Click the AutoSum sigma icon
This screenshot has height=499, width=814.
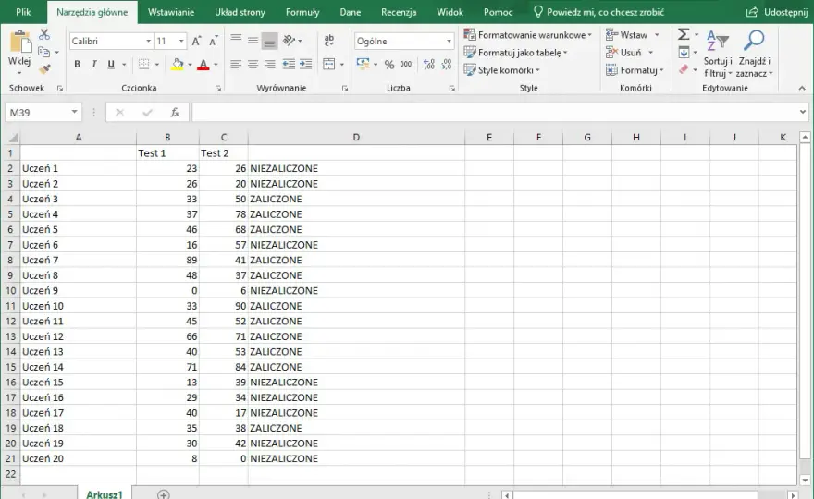684,35
